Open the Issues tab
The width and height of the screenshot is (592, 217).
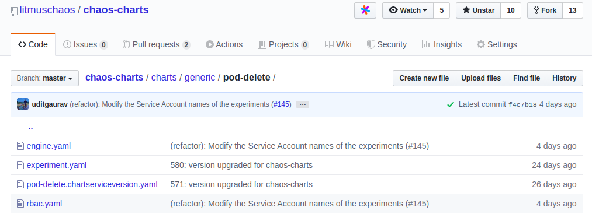(x=85, y=44)
